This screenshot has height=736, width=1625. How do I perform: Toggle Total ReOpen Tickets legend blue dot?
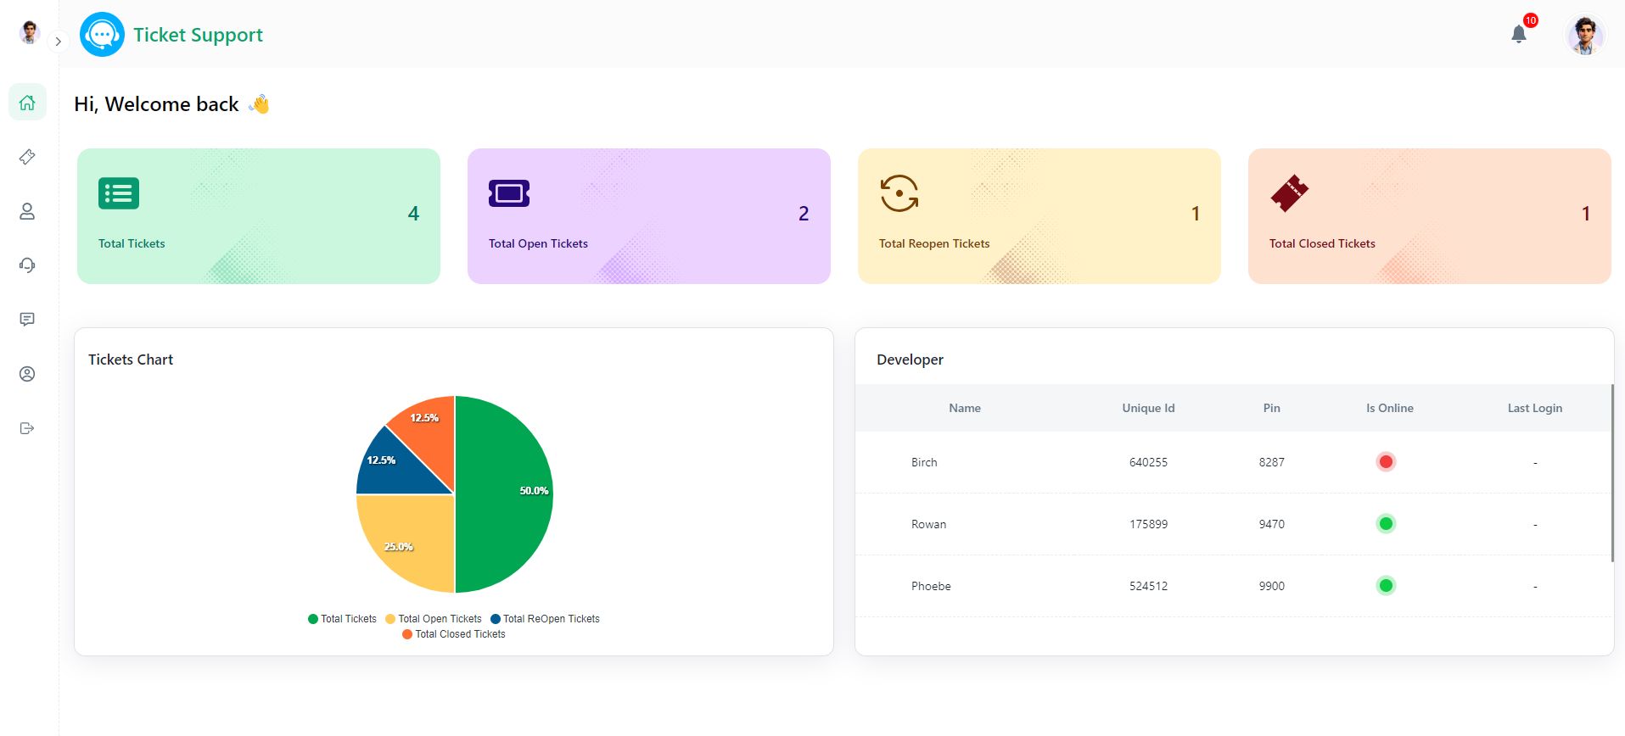496,619
